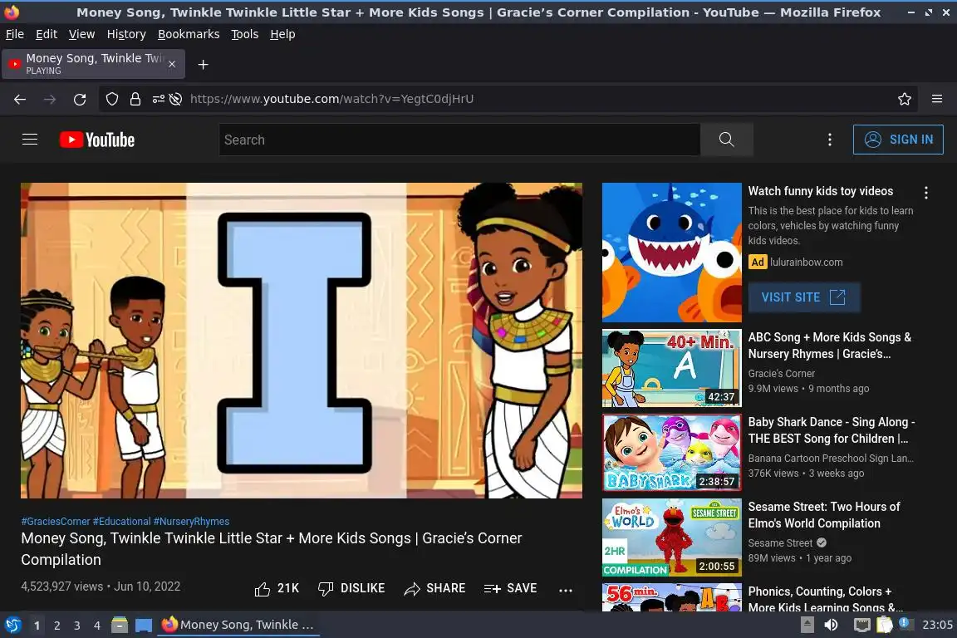Viewport: 957px width, 638px height.
Task: Open the File menu
Action: tap(15, 34)
